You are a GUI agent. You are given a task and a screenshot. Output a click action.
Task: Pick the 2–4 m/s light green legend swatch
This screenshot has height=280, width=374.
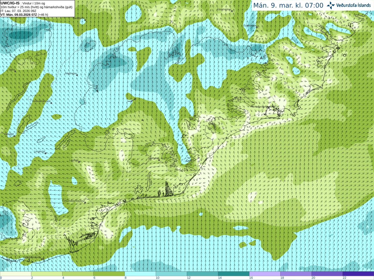pyautogui.click(x=47, y=274)
